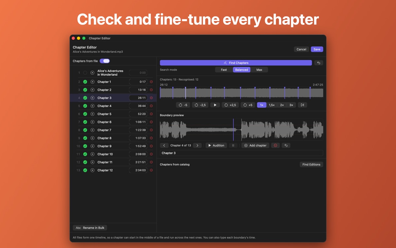The width and height of the screenshot is (396, 248).
Task: Uncheck the Chapter 8 green checkmark
Action: coord(85,138)
